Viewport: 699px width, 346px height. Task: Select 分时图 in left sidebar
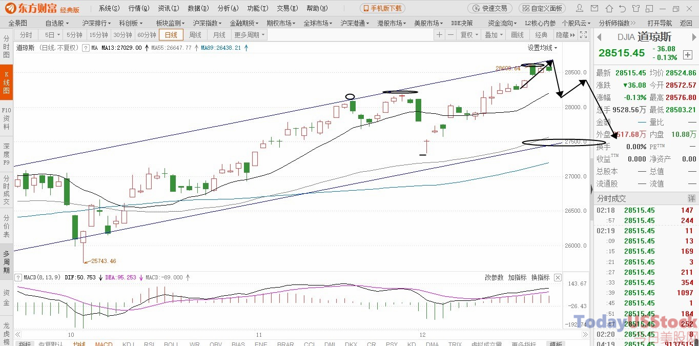click(6, 47)
